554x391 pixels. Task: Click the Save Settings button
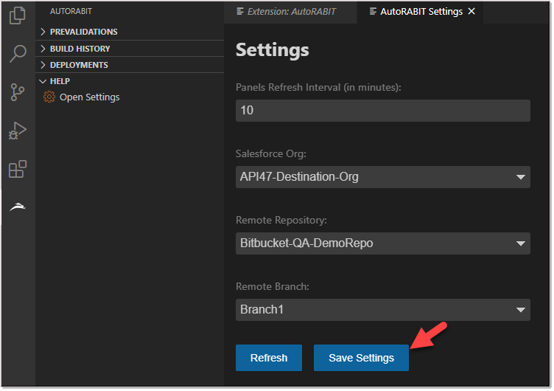[362, 359]
